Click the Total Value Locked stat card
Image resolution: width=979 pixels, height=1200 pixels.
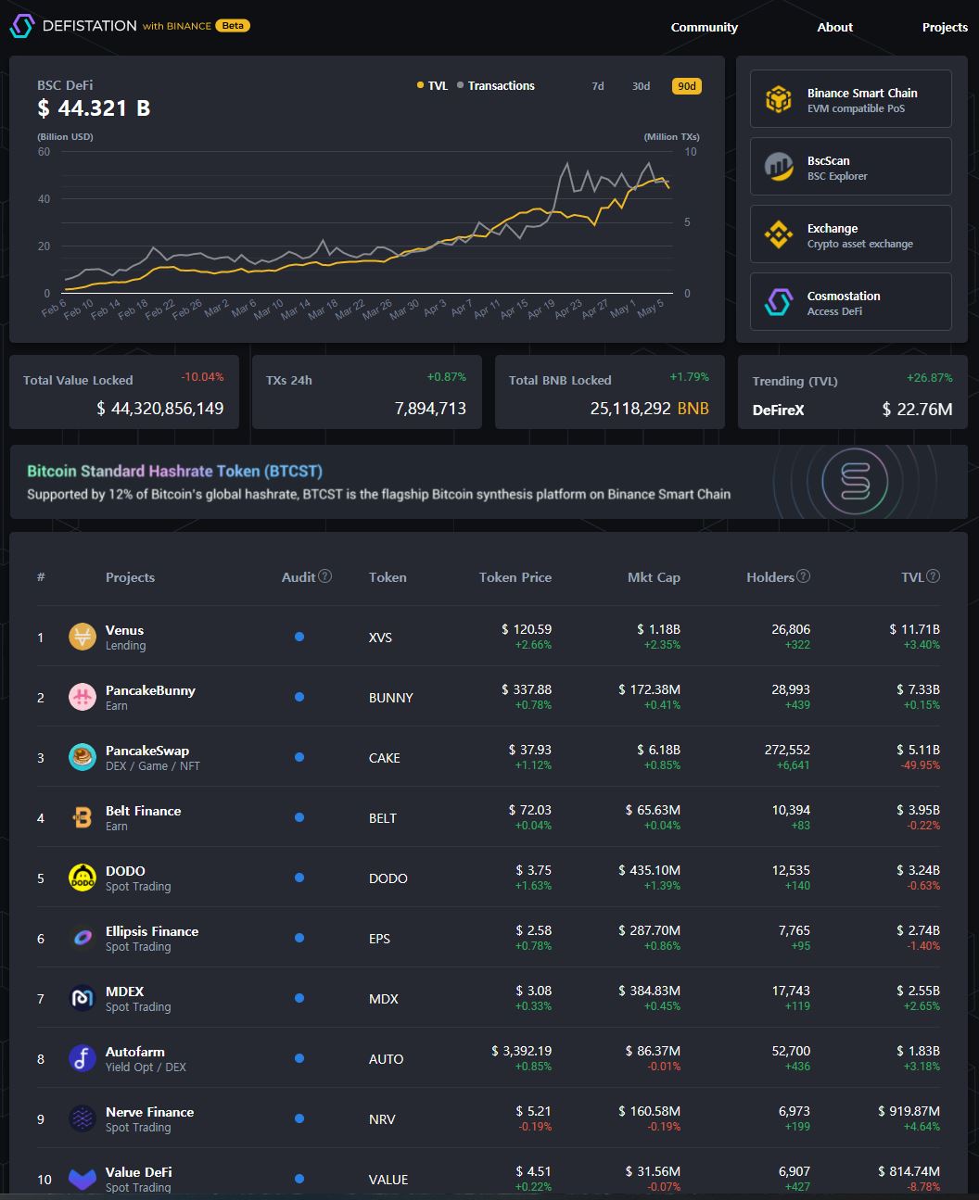pos(124,392)
